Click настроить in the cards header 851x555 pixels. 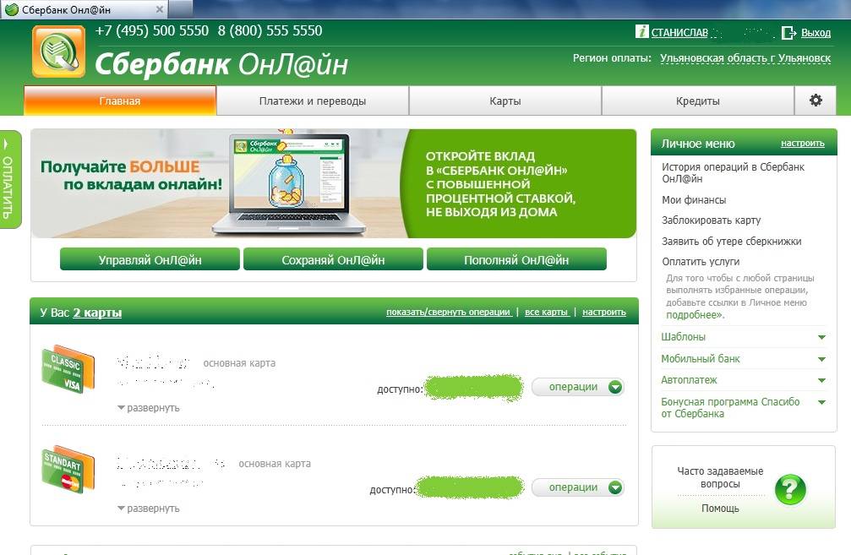(x=604, y=312)
